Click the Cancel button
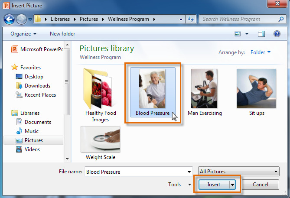Image resolution: width=290 pixels, height=198 pixels. pyautogui.click(x=261, y=185)
